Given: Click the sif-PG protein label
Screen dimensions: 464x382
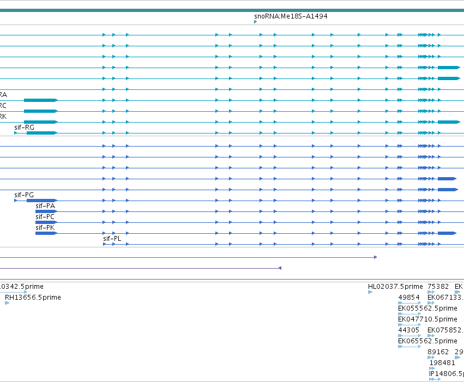Looking at the screenshot, I should click(x=24, y=195).
